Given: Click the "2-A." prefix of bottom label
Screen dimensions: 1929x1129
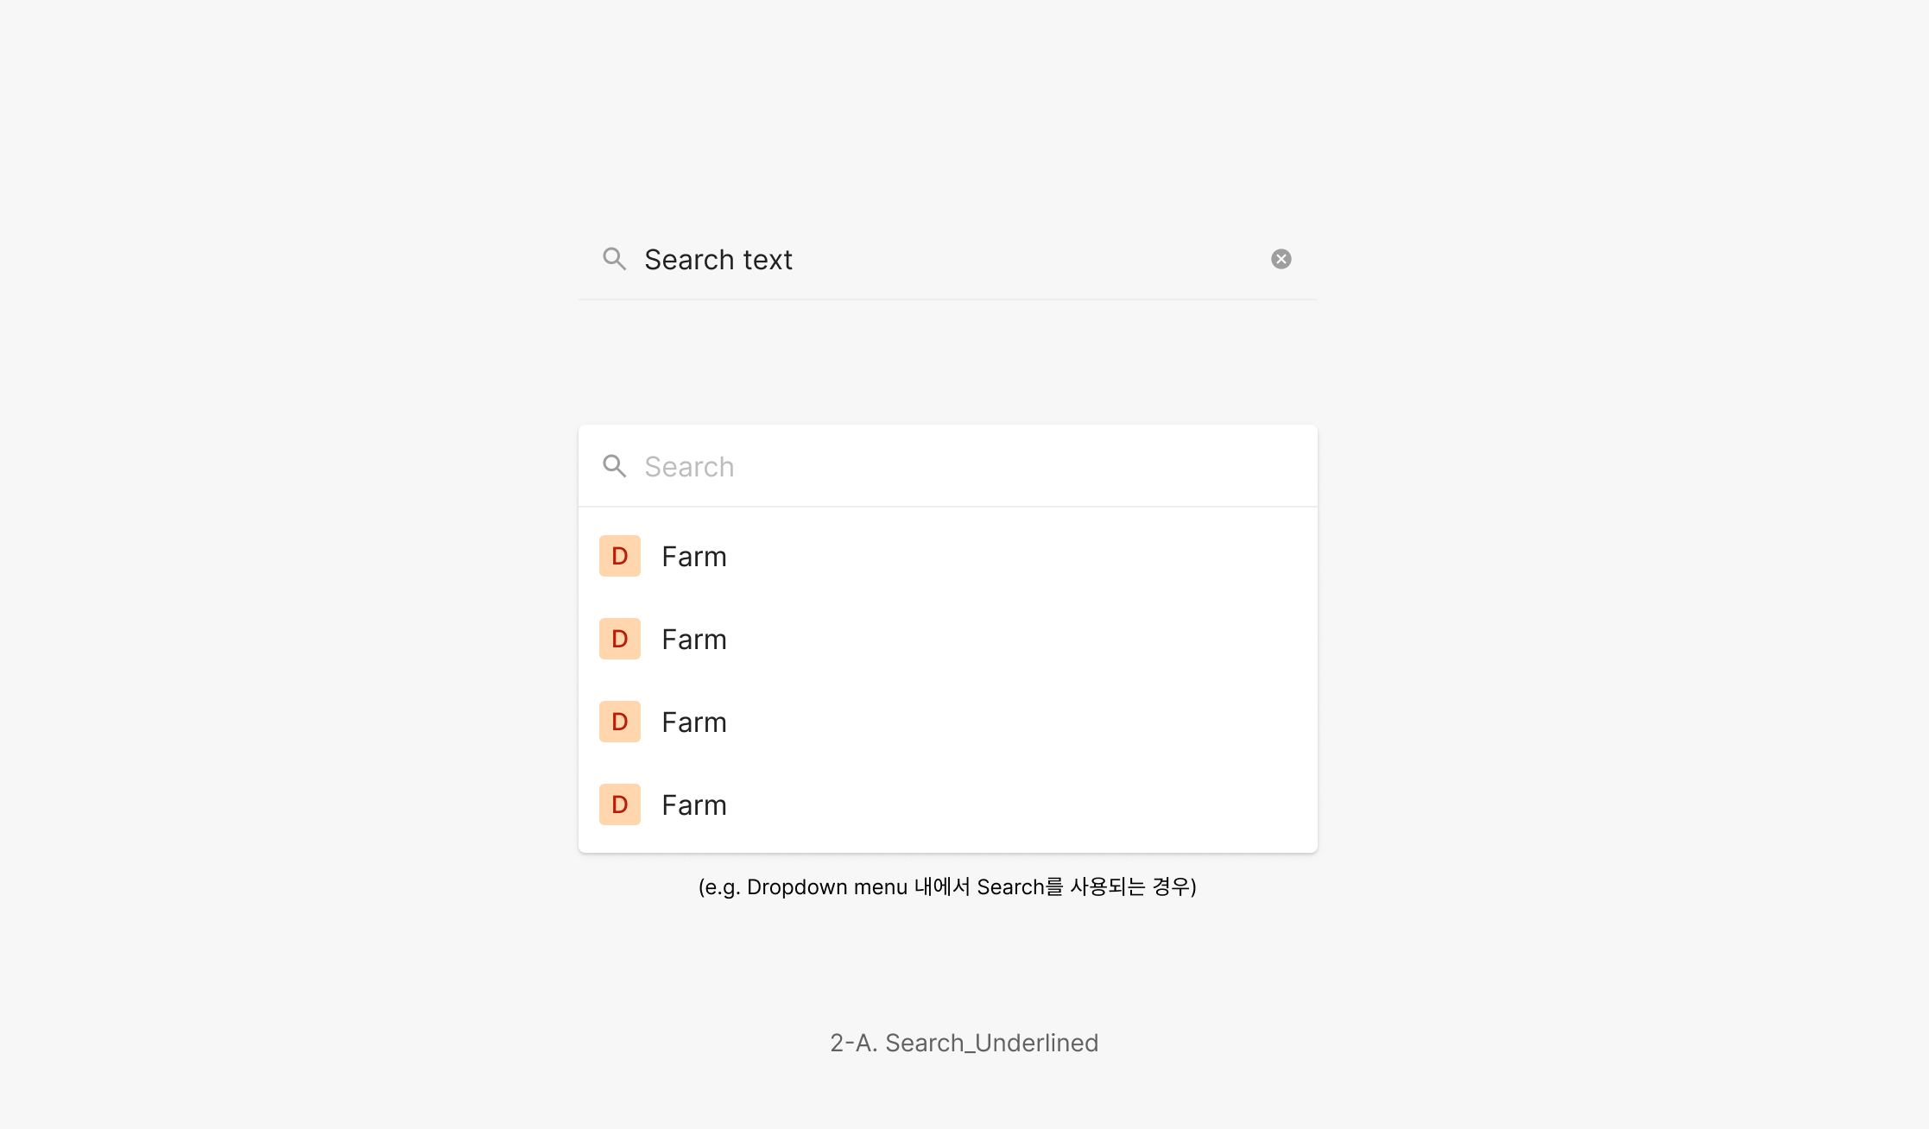Looking at the screenshot, I should [x=853, y=1043].
